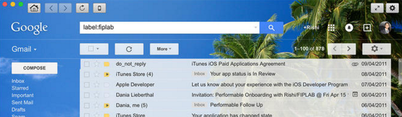
Task: Go to the home page icon
Action: click(34, 8)
